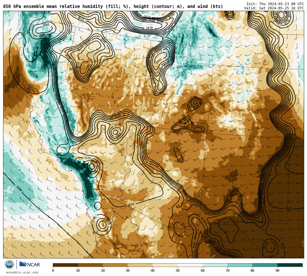Viewport: 307px width, 276px height.
Task: Open the ensemble.ucar.edu link text
Action: point(22,273)
